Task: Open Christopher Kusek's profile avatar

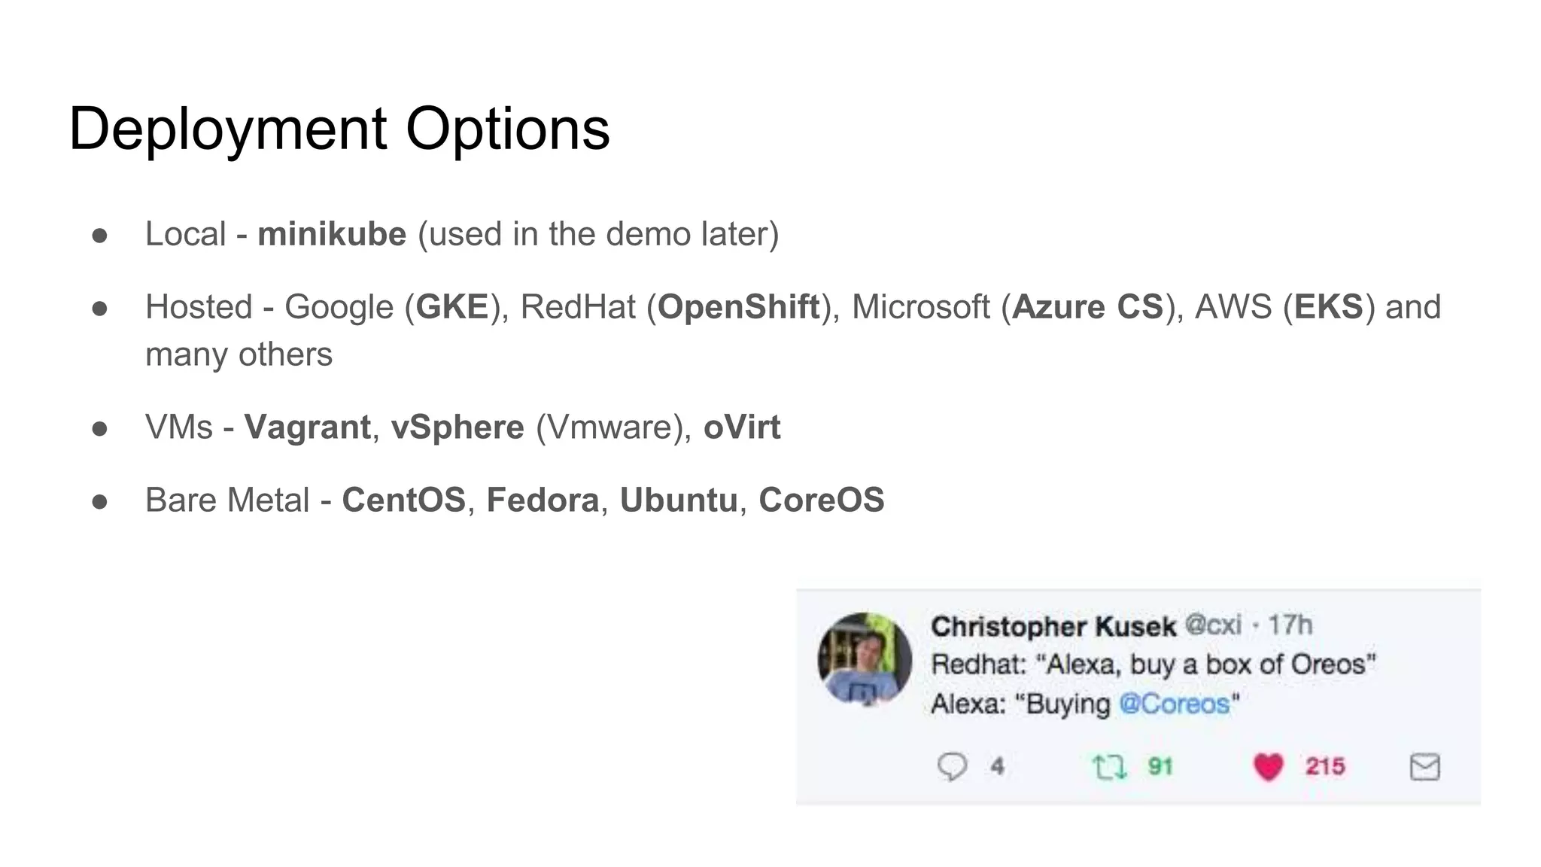Action: tap(865, 660)
